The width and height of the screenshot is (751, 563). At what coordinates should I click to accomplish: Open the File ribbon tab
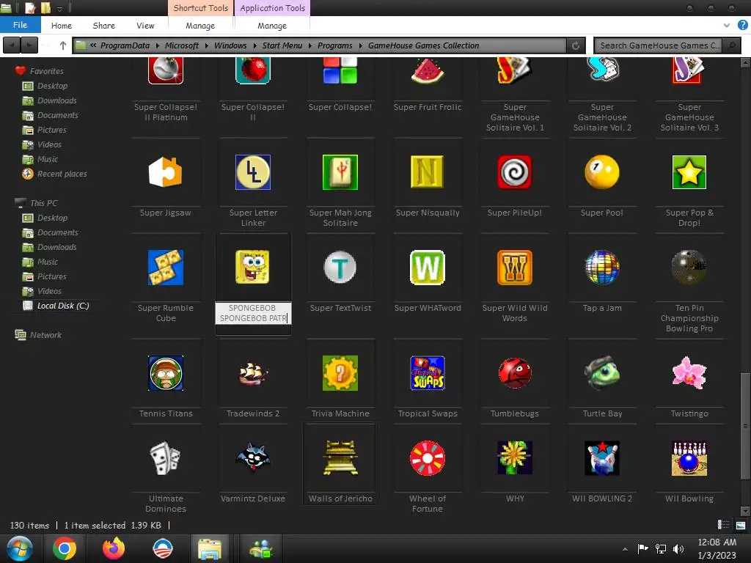[x=20, y=25]
